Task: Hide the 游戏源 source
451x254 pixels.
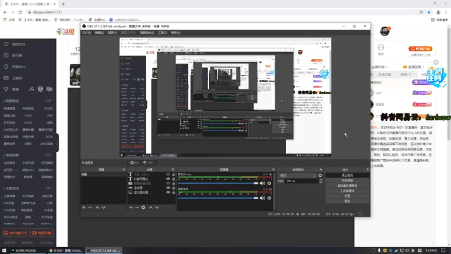Action: pyautogui.click(x=168, y=188)
